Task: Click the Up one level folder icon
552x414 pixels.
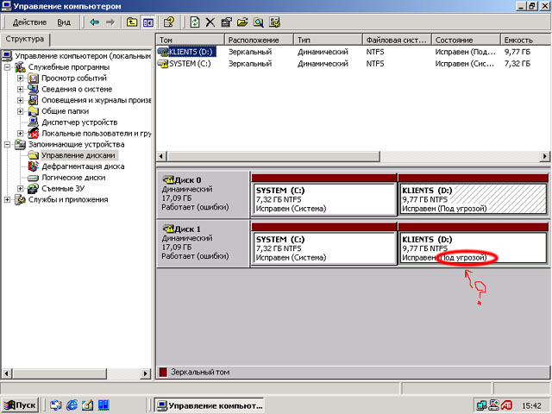Action: point(130,21)
